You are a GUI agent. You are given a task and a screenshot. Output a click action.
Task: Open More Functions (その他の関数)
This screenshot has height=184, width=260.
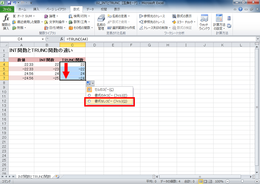81,28
